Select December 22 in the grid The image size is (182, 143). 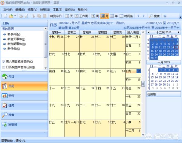point(133,90)
